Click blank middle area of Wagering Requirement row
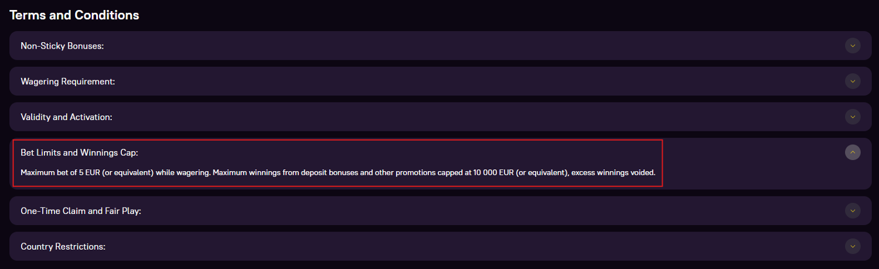The height and width of the screenshot is (269, 879). tap(439, 81)
